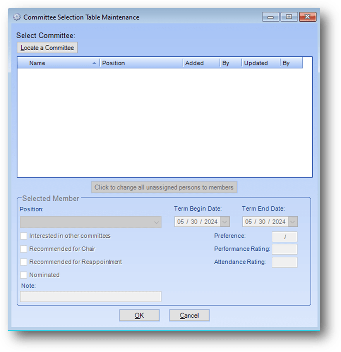341x352 pixels.
Task: Check 'Recommended for Reappointment'
Action: pyautogui.click(x=24, y=262)
